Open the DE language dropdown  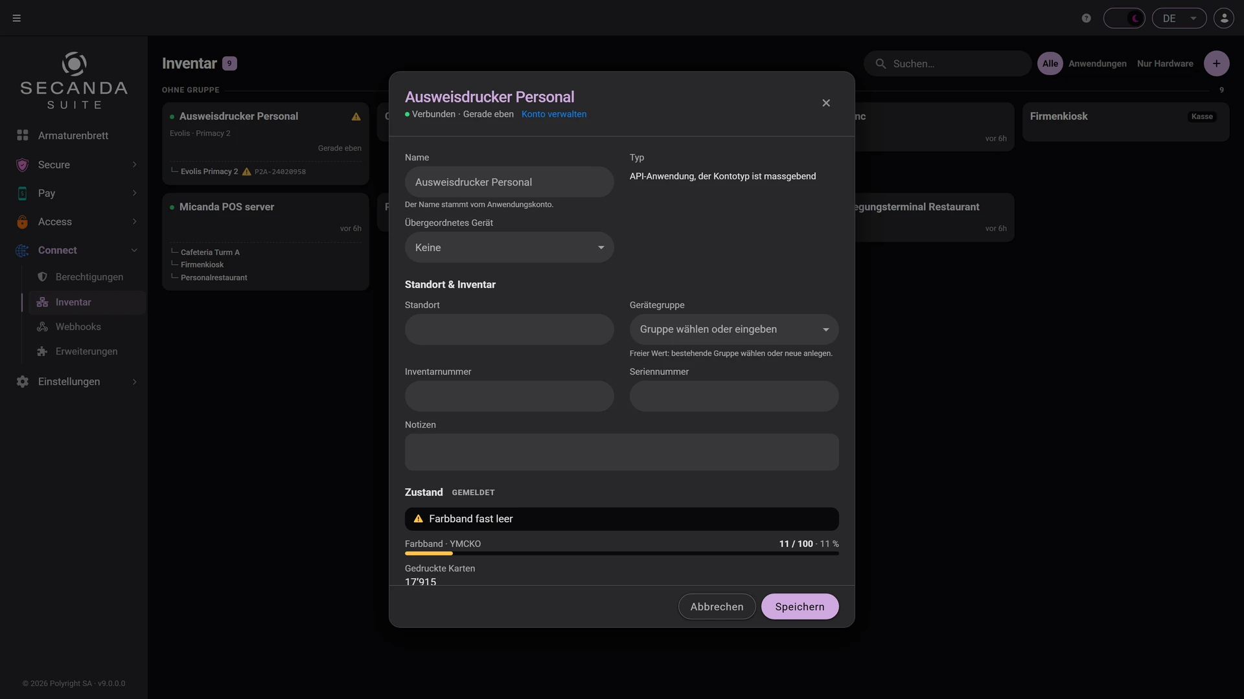point(1179,18)
